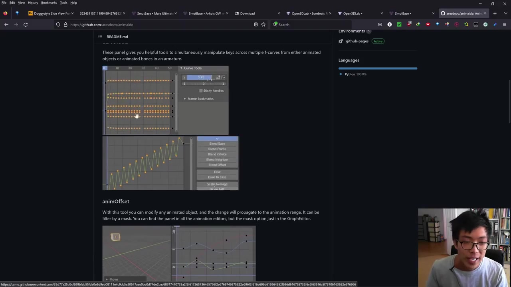The image size is (511, 287).
Task: Reload the page with the refresh icon
Action: [x=26, y=25]
